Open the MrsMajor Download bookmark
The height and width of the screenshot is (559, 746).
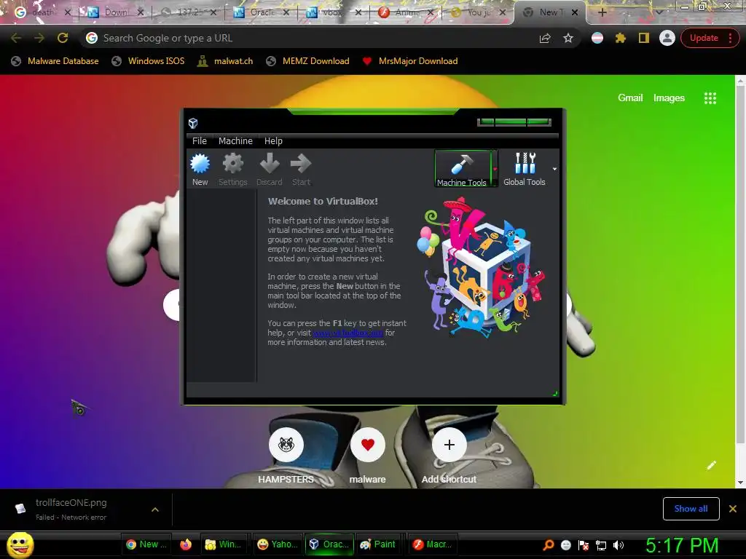point(409,61)
